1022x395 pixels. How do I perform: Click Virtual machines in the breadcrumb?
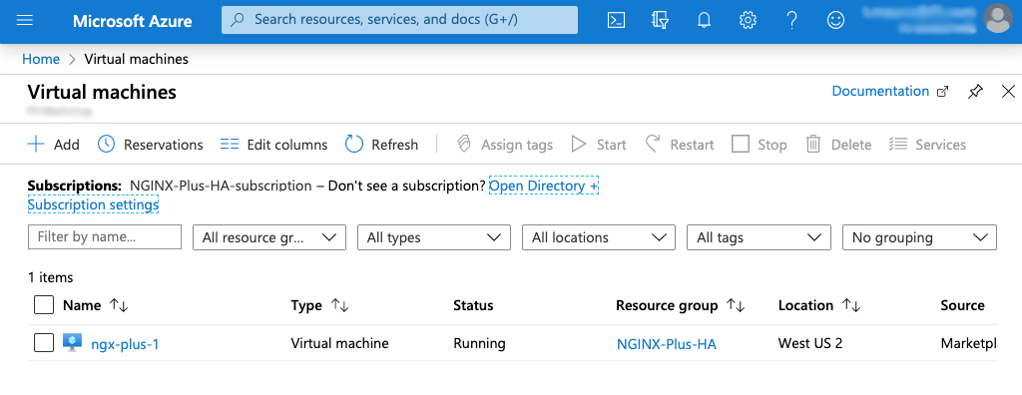(136, 59)
